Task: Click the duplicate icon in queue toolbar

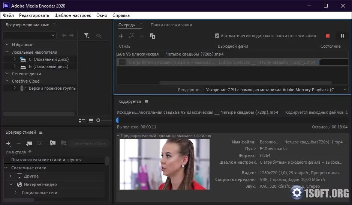Action: pos(153,36)
